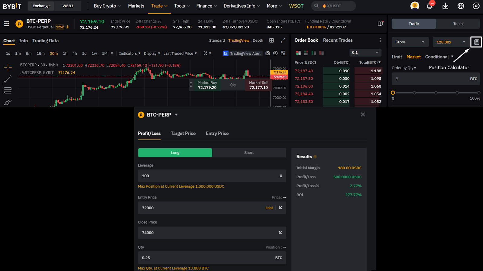This screenshot has height=271, width=483.
Task: Check the notification bell
Action: (x=430, y=6)
